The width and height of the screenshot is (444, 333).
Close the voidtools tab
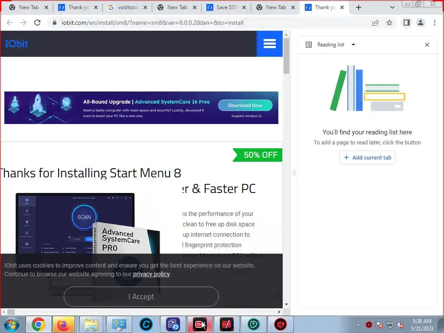(145, 8)
